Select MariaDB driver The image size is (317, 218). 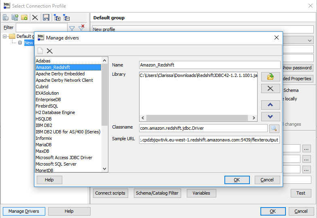tap(68, 145)
